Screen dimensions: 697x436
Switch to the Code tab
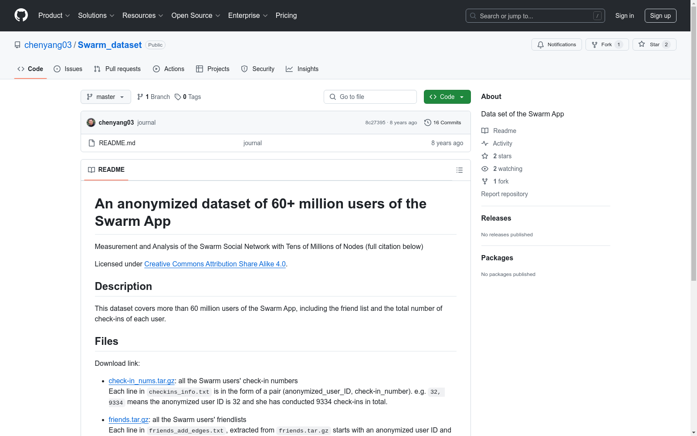(30, 69)
